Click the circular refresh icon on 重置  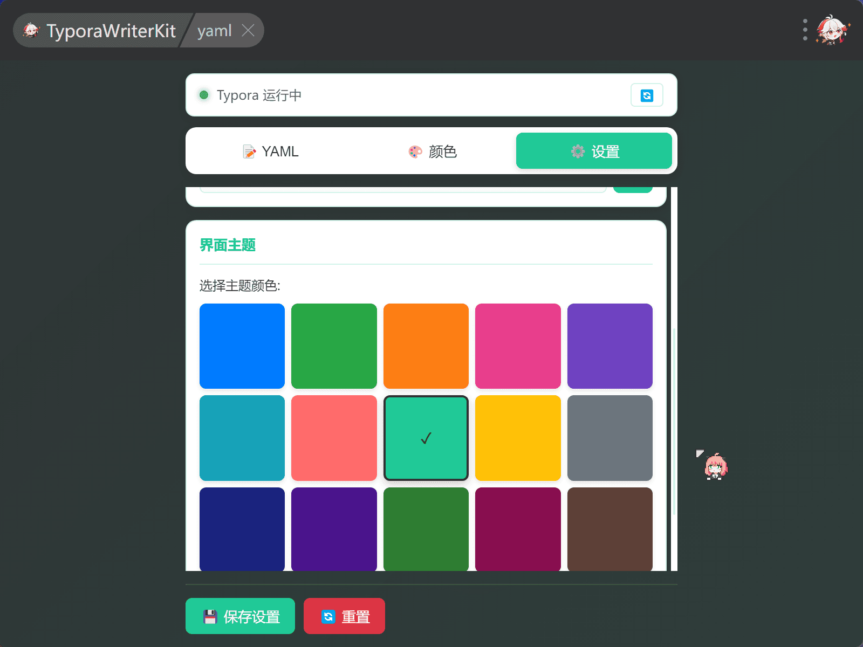(329, 616)
